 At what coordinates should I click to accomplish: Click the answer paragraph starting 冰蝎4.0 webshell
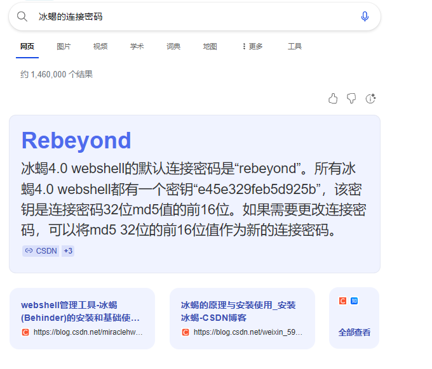(194, 199)
